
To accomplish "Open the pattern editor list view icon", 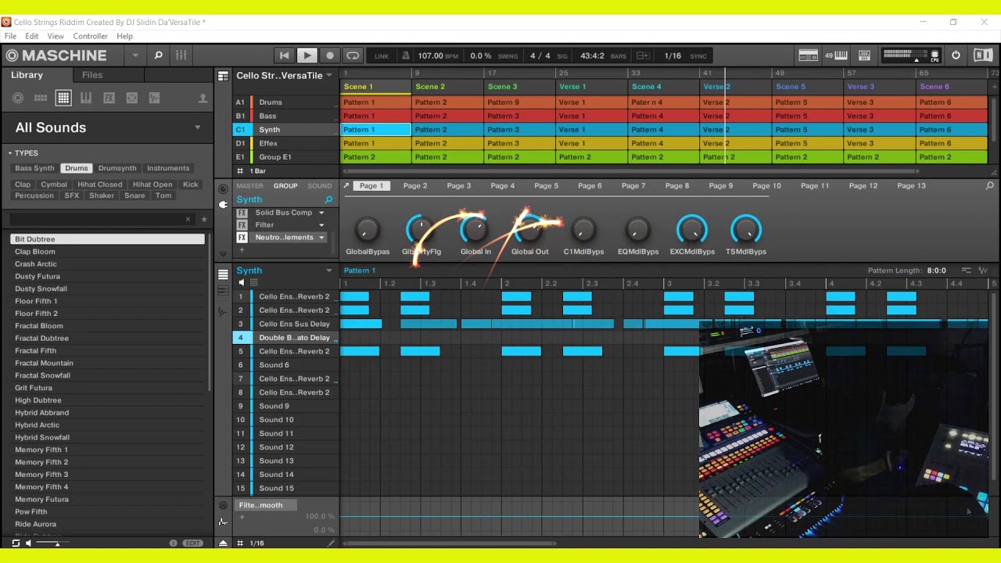I will point(223,274).
